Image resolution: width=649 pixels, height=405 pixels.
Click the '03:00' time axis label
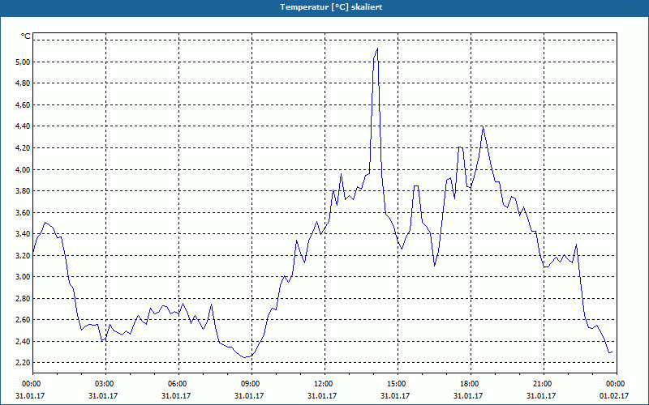tap(105, 384)
